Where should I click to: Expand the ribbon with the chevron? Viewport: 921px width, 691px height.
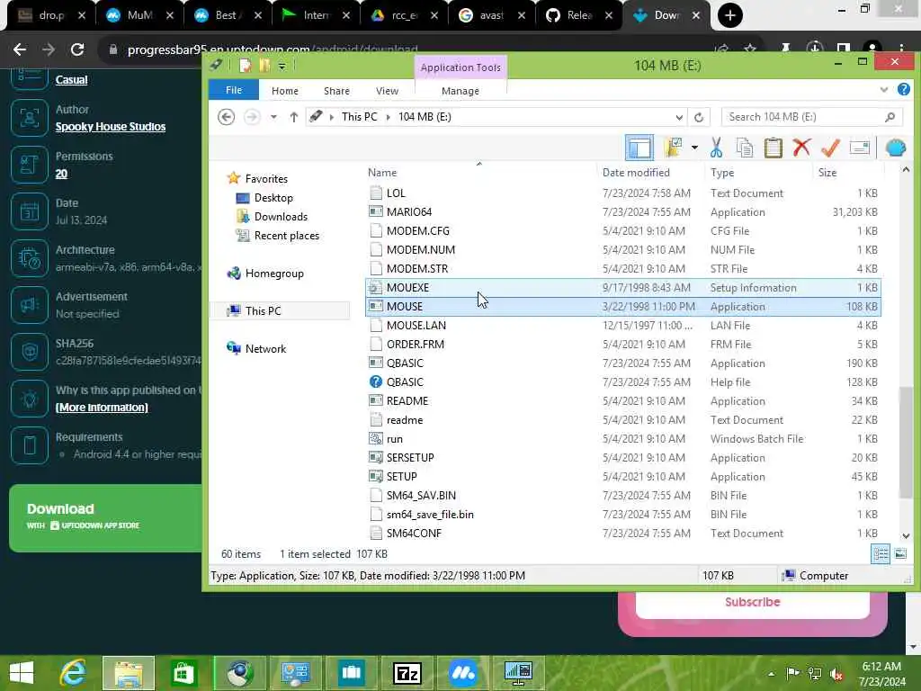[x=884, y=90]
